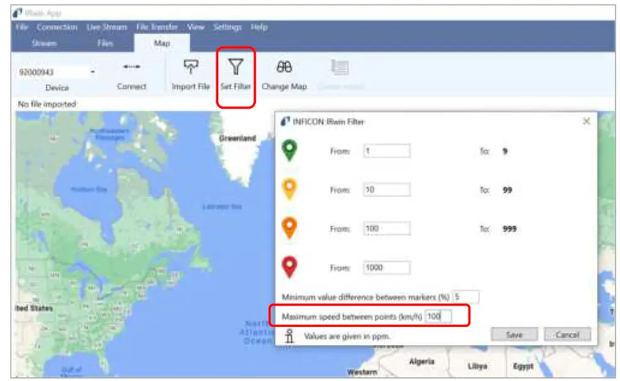Click the yellow map marker icon
The image size is (620, 381).
tap(289, 189)
